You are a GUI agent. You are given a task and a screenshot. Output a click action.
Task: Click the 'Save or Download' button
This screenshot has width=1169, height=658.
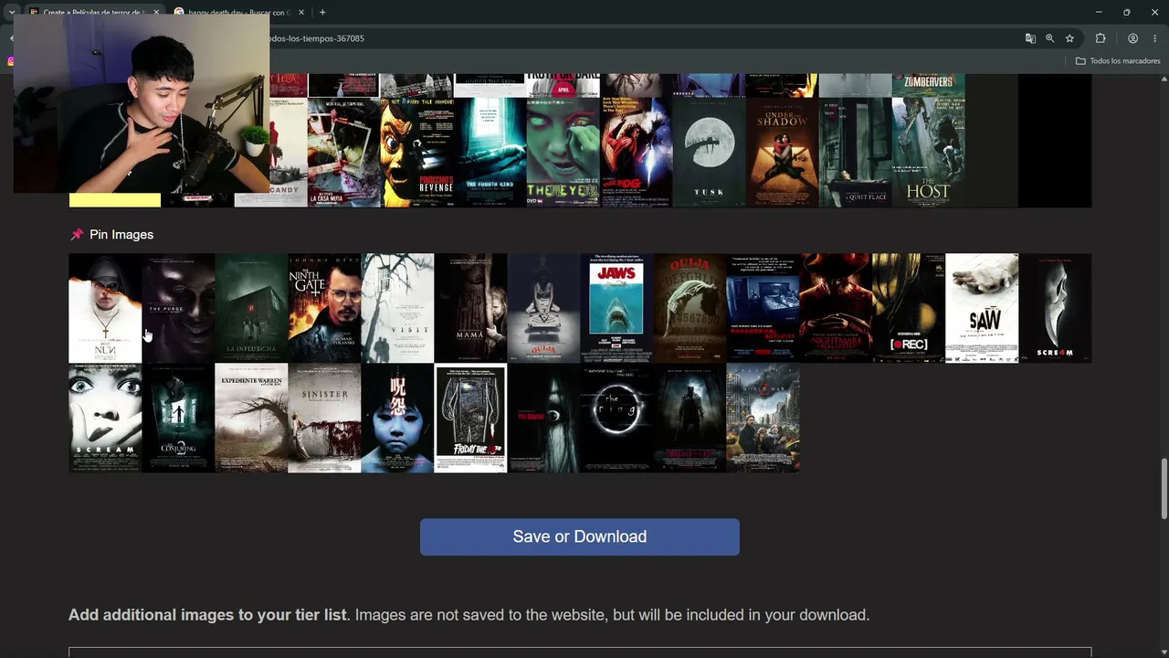[580, 536]
